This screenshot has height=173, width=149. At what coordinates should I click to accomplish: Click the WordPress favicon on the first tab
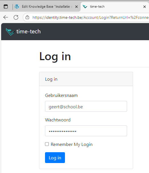[17, 7]
